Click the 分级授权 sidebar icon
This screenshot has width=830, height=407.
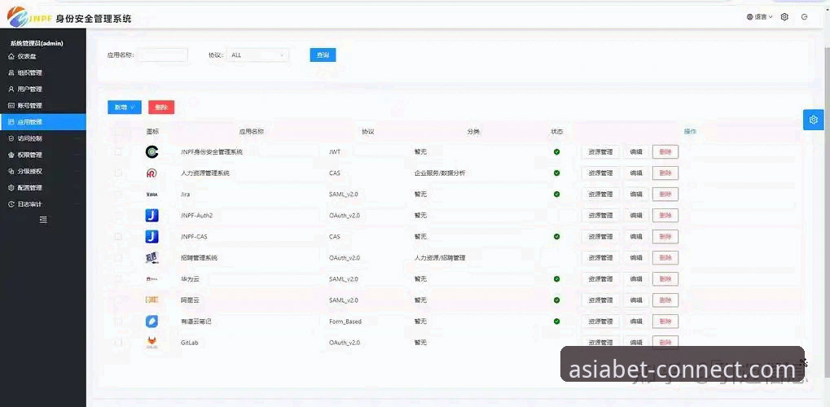click(11, 172)
